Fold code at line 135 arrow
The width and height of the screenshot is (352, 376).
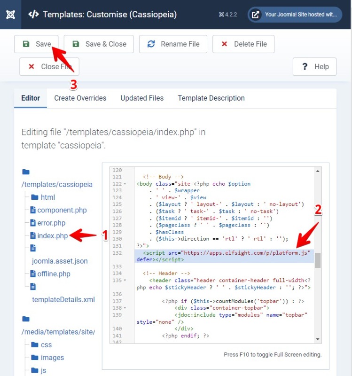coord(125,280)
